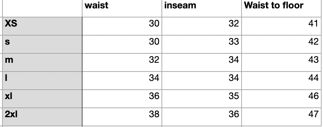Click the xl waist cell showing 36
323x127 pixels.
(122, 98)
